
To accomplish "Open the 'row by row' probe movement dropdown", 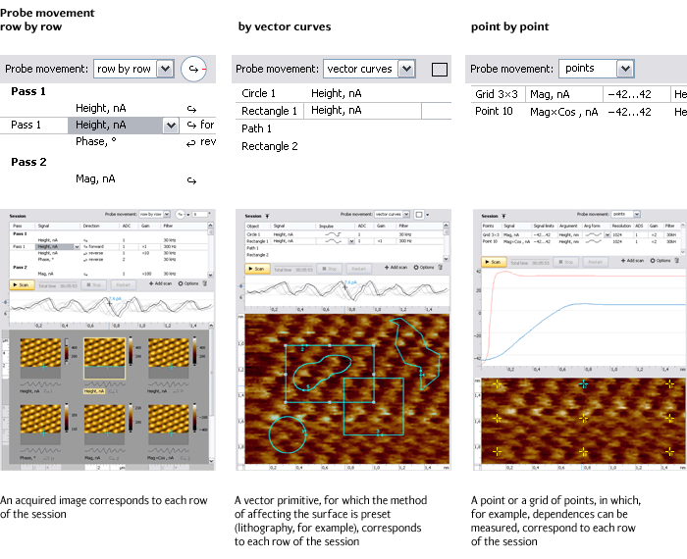I will pos(165,70).
